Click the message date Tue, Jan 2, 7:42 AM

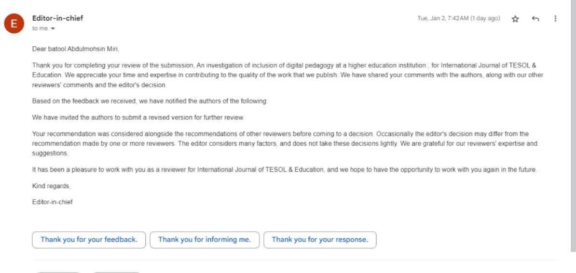tap(458, 19)
